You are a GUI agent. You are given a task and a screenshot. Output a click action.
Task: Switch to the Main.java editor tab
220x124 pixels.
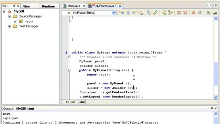[74, 6]
